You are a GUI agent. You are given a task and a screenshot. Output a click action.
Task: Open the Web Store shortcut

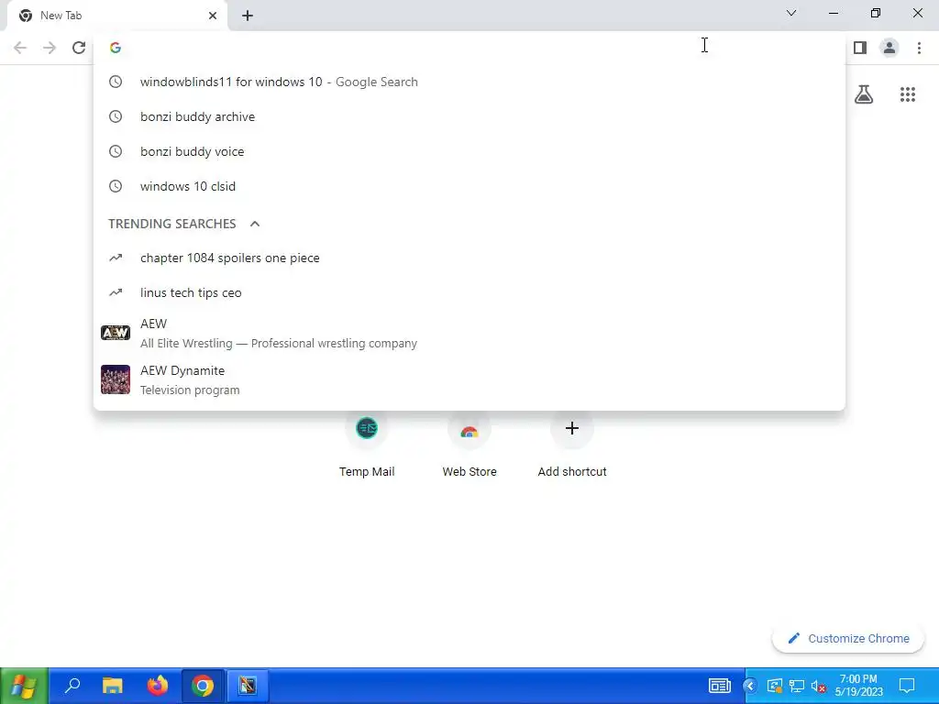click(x=469, y=443)
